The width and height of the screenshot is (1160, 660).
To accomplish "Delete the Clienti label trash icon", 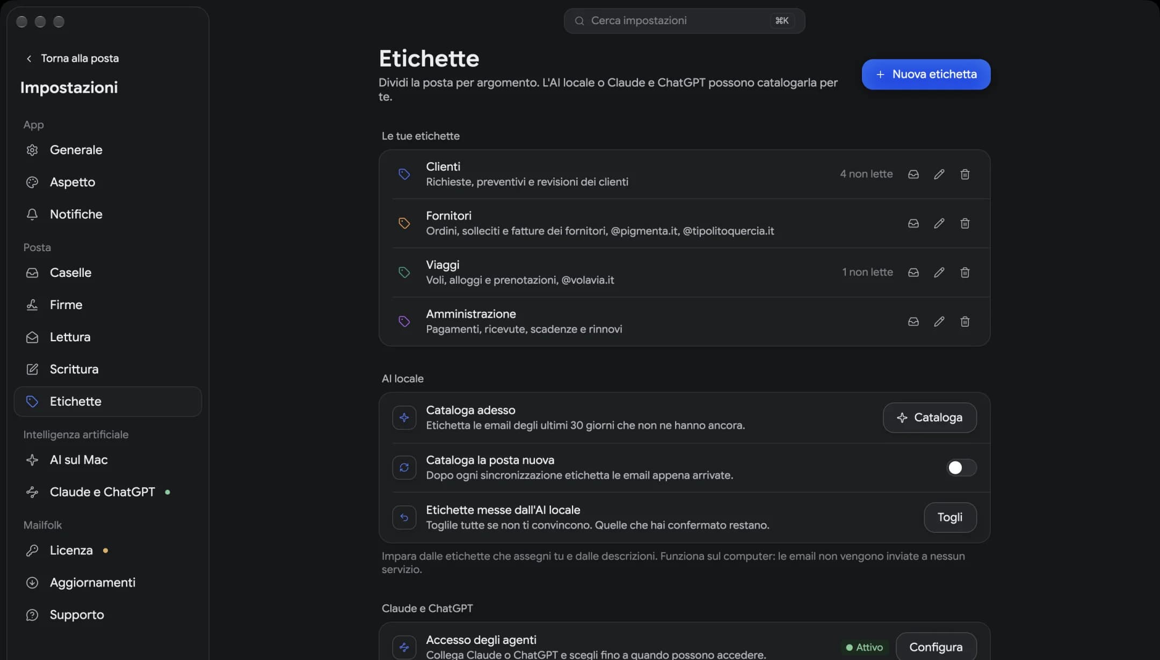I will [965, 174].
